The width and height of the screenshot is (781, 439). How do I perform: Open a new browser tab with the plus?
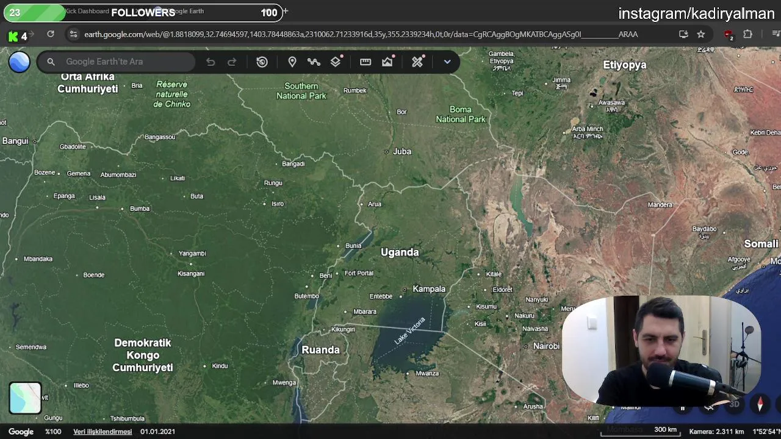coord(285,12)
